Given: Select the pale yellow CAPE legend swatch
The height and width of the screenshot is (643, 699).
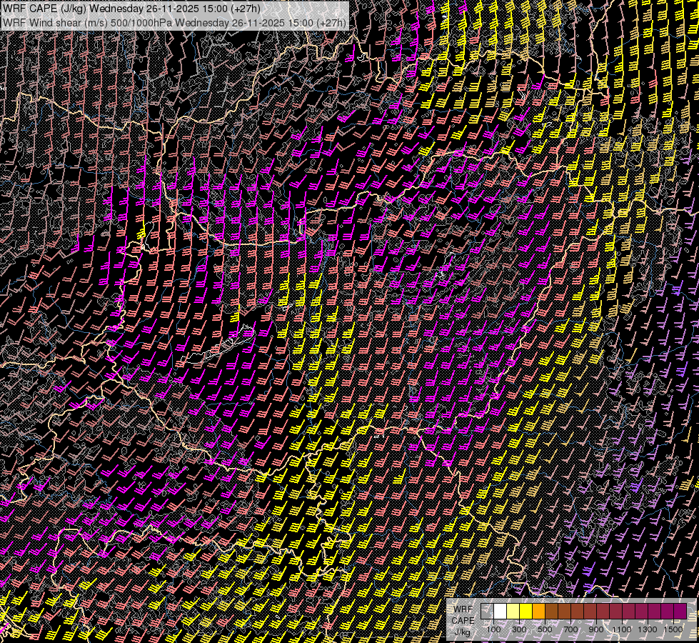Looking at the screenshot, I should pyautogui.click(x=513, y=611).
